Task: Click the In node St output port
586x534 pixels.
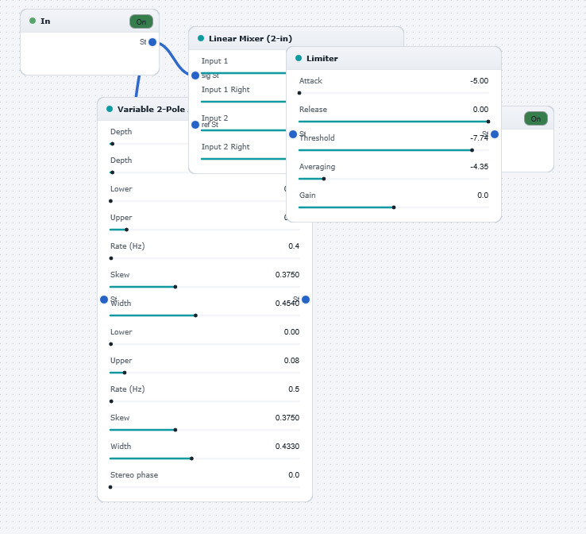Action: 152,42
